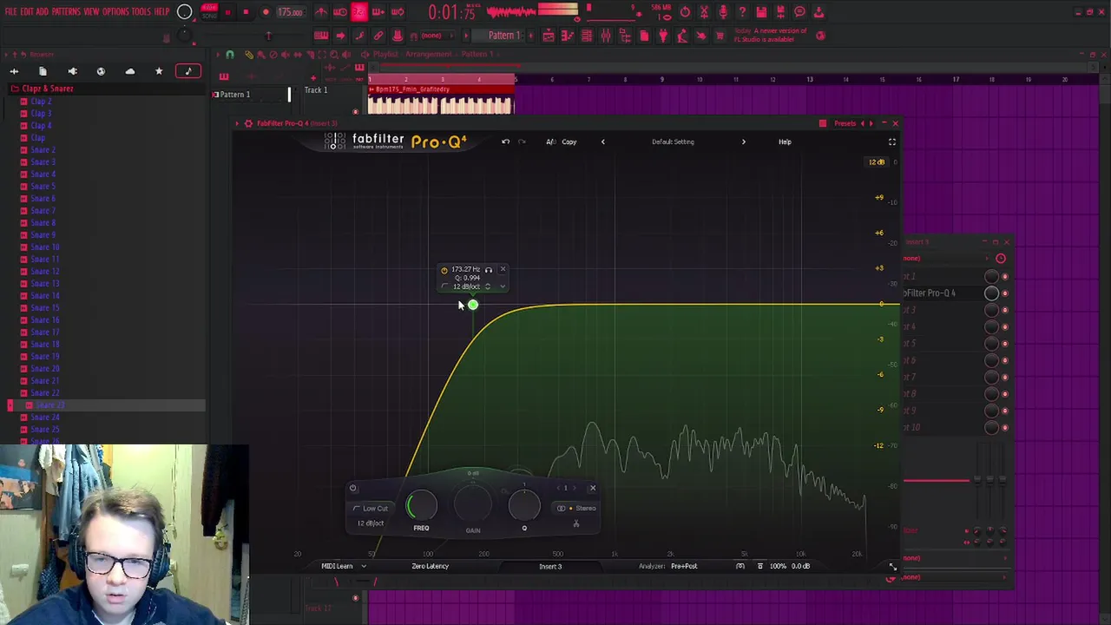Click the Pro-Q 4 corner resize icon
The width and height of the screenshot is (1111, 625).
[x=892, y=566]
